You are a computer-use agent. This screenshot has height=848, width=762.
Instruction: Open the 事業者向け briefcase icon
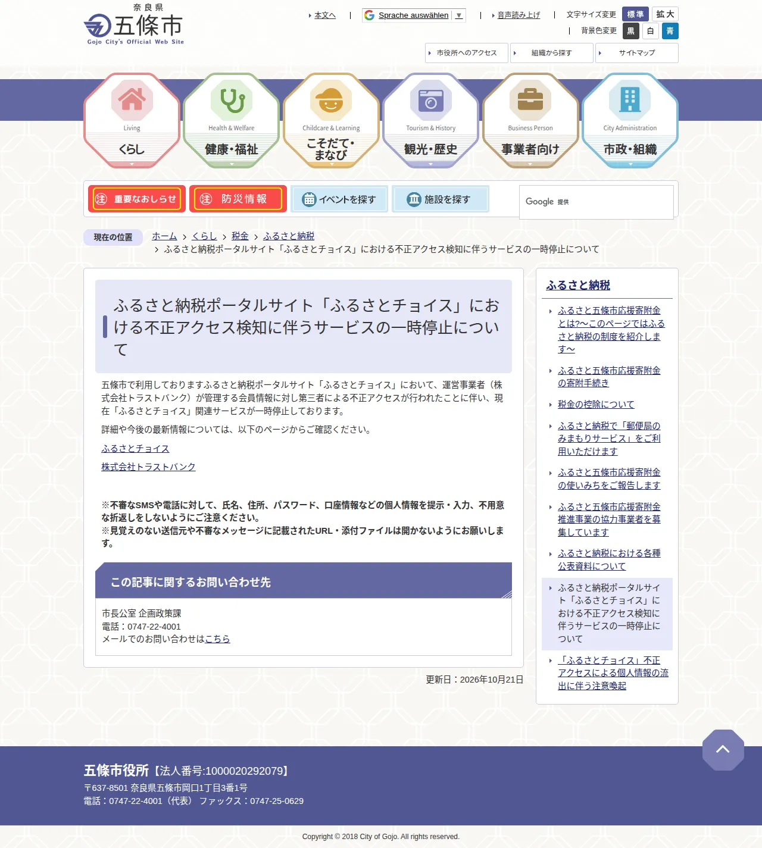[530, 100]
